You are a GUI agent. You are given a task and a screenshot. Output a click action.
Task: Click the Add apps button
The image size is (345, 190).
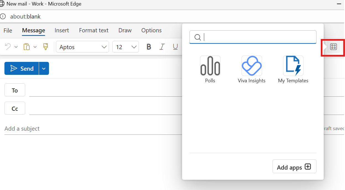click(x=294, y=167)
